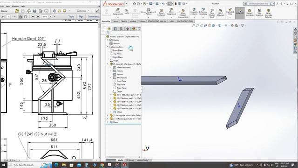The image size is (298, 168).
Task: Switch to the Evaluate ribbon tab
Action: click(142, 21)
